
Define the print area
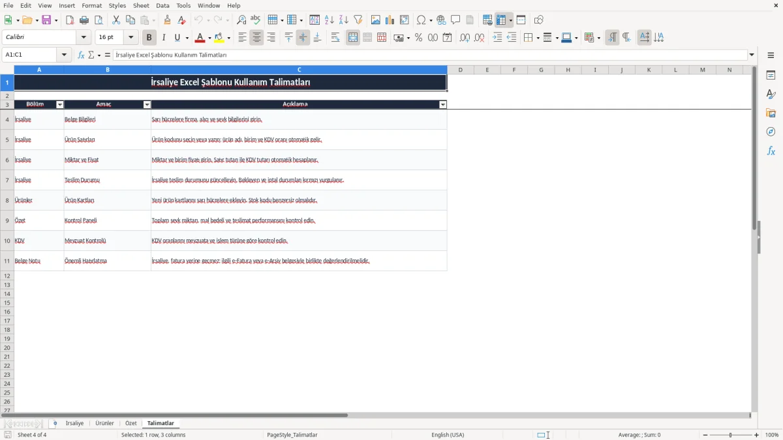point(488,20)
